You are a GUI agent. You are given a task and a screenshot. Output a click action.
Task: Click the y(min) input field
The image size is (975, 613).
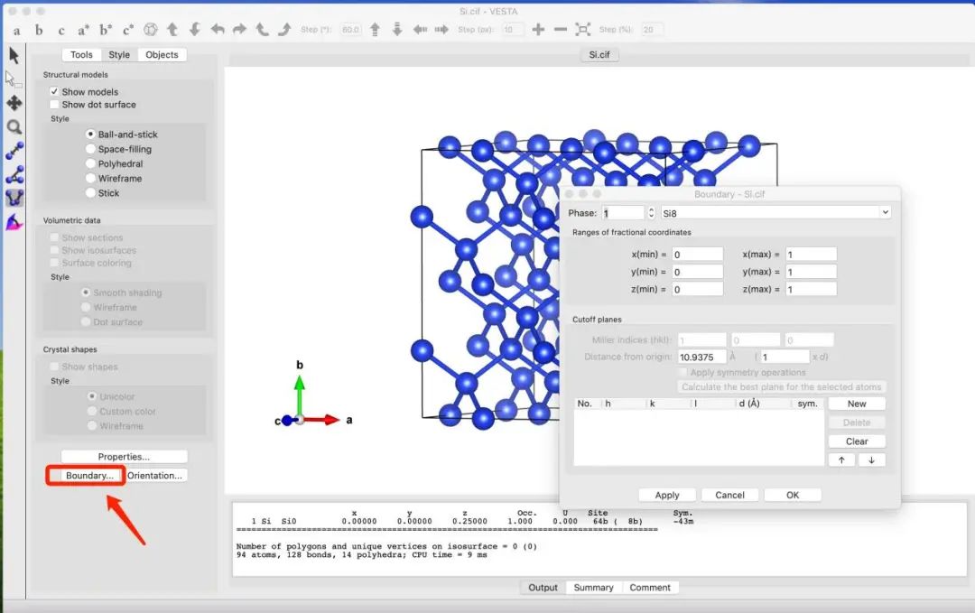[x=698, y=272]
